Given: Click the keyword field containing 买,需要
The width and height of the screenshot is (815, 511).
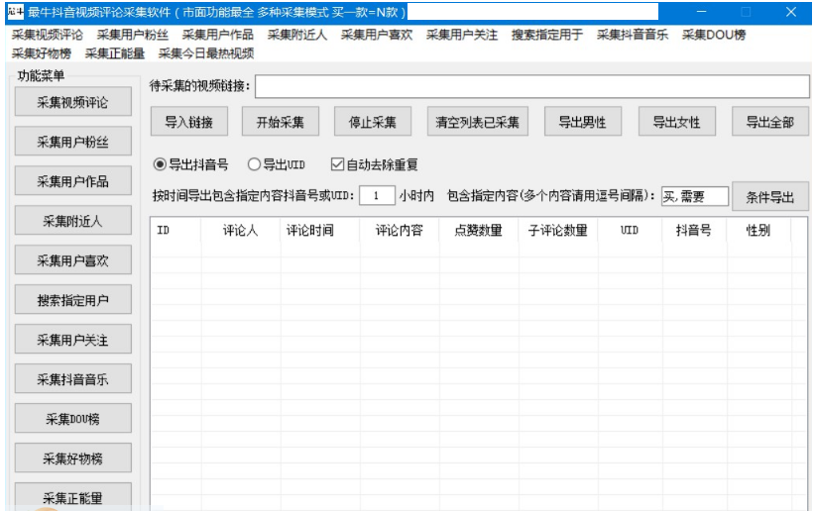Looking at the screenshot, I should click(x=694, y=196).
